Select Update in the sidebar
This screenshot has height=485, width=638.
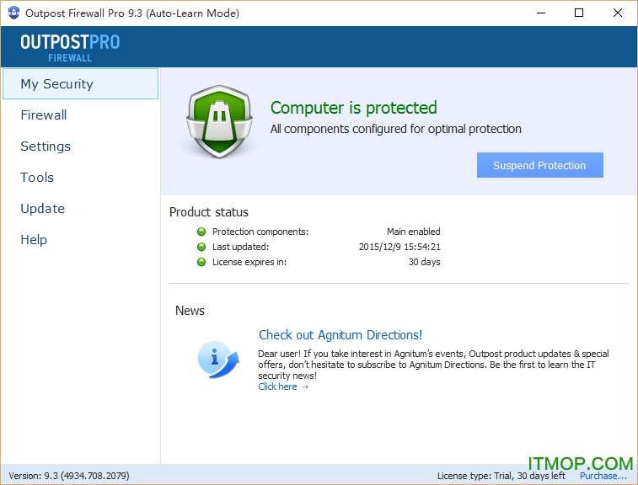pos(42,209)
